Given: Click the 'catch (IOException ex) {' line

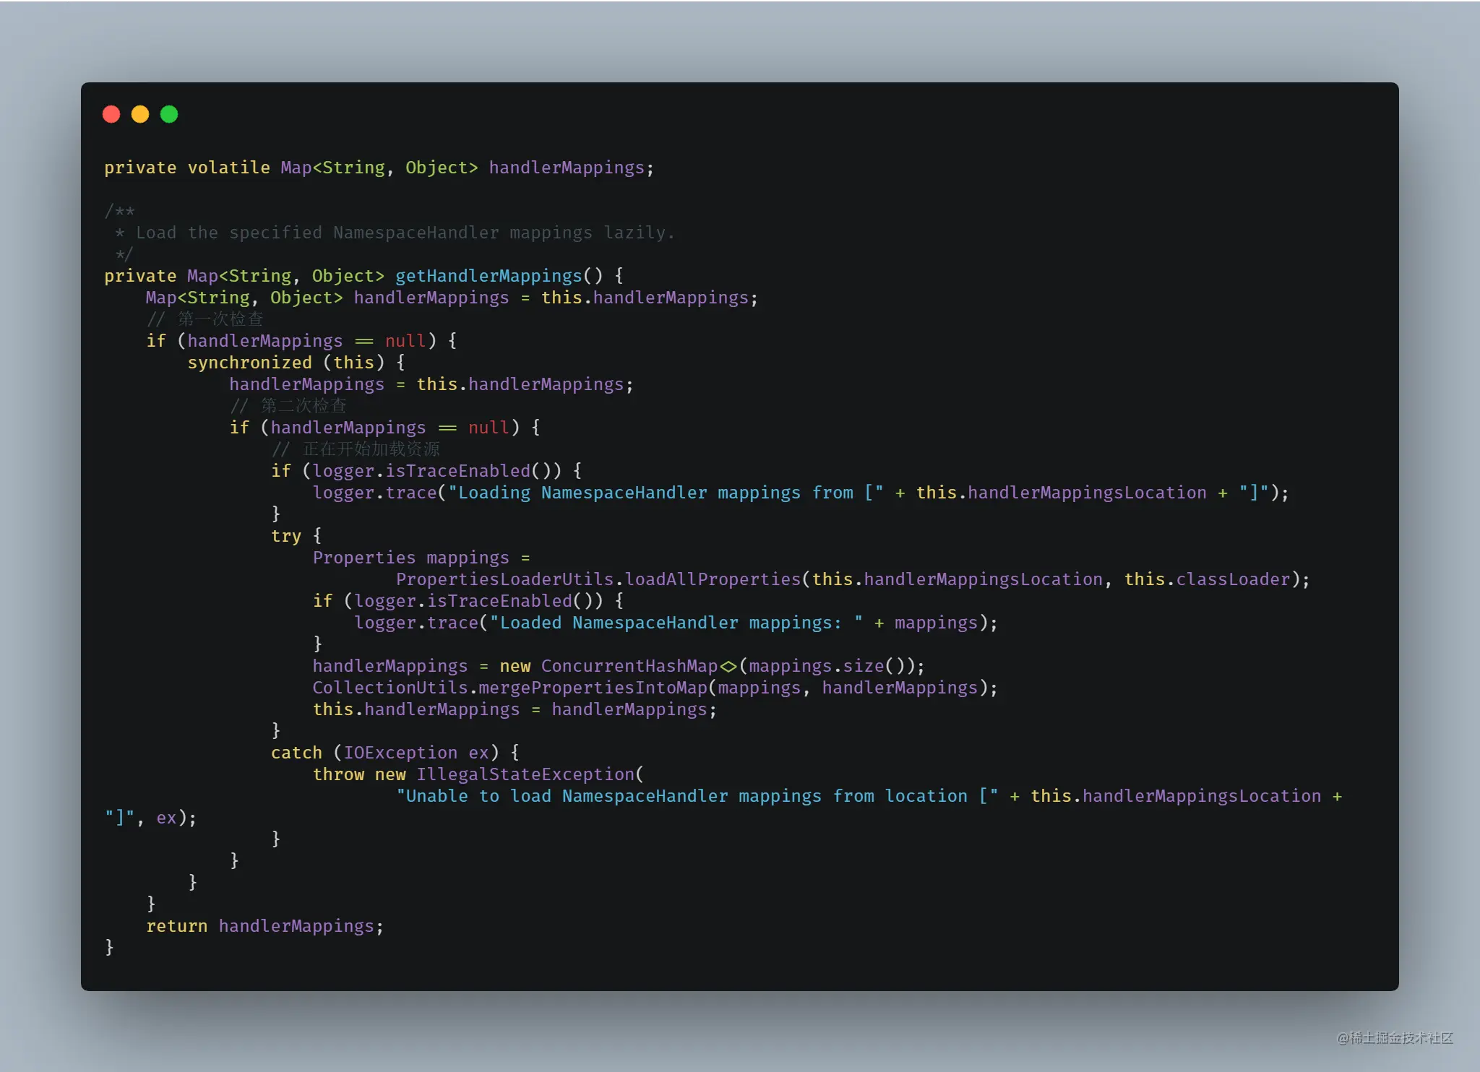Looking at the screenshot, I should pyautogui.click(x=395, y=753).
